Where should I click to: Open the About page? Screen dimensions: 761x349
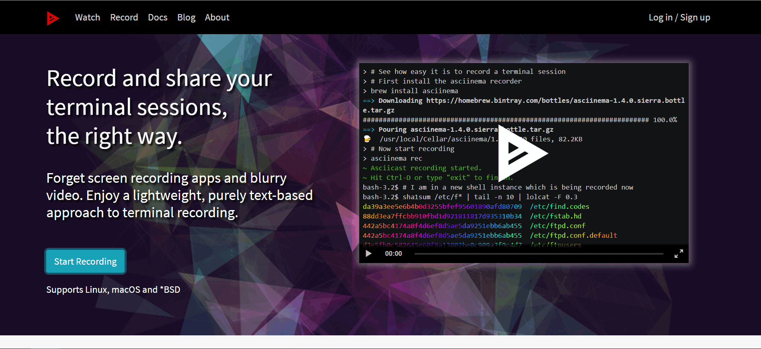pyautogui.click(x=217, y=18)
